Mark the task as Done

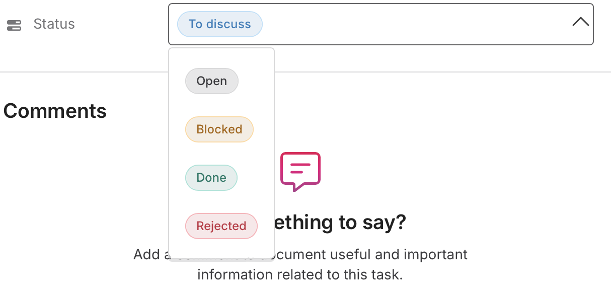point(211,178)
